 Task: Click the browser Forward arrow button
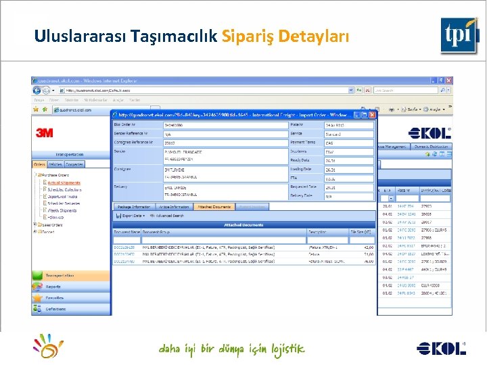[x=46, y=91]
